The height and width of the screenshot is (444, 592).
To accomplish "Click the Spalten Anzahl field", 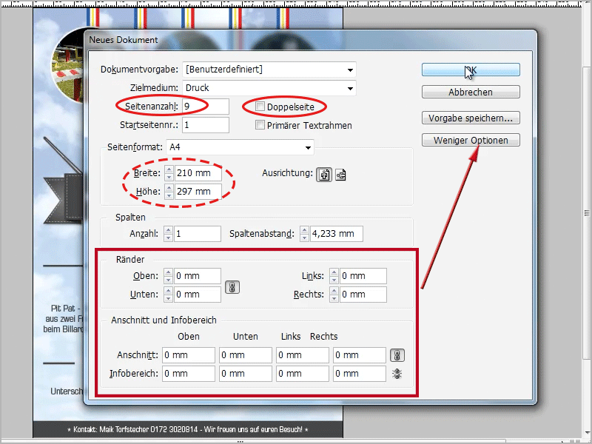I will pos(198,234).
